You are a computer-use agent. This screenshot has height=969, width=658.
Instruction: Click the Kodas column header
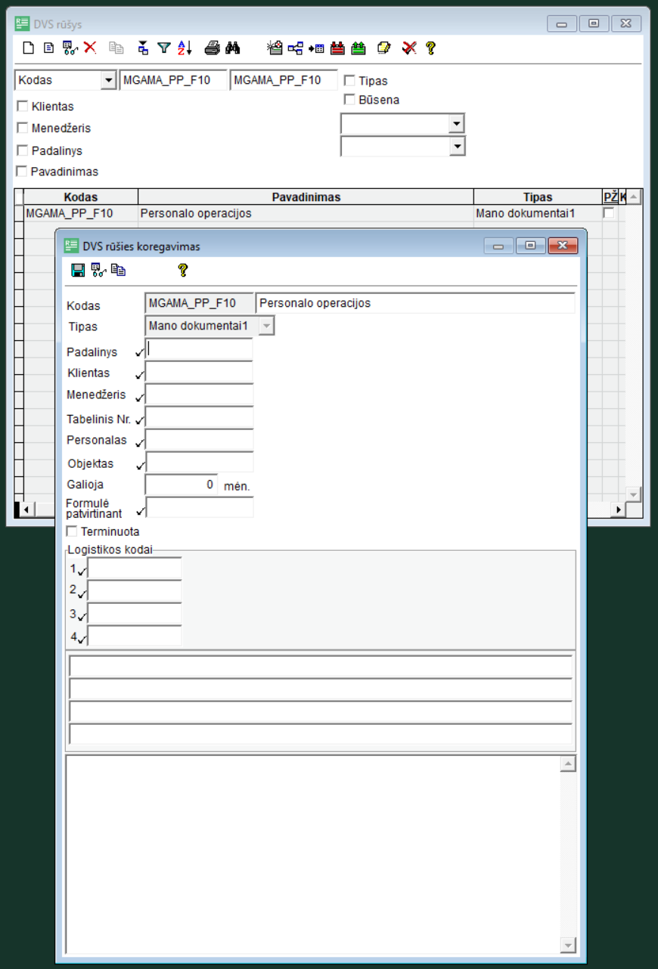coord(80,197)
